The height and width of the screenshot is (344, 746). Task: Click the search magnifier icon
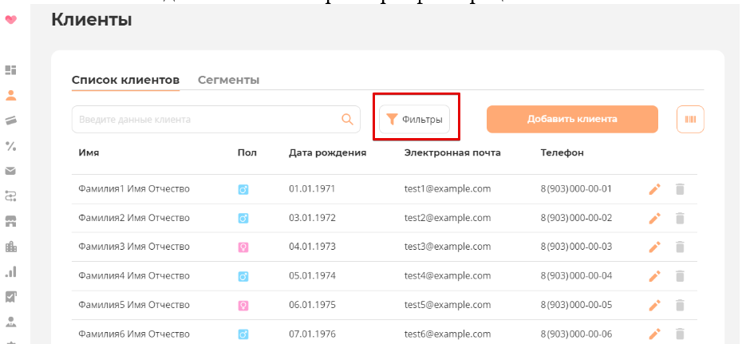(x=347, y=120)
